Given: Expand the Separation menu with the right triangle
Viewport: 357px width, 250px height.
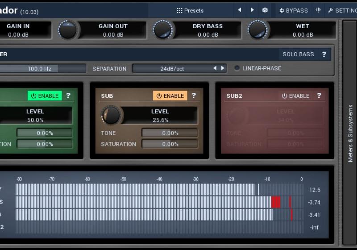Looking at the screenshot, I should point(223,68).
